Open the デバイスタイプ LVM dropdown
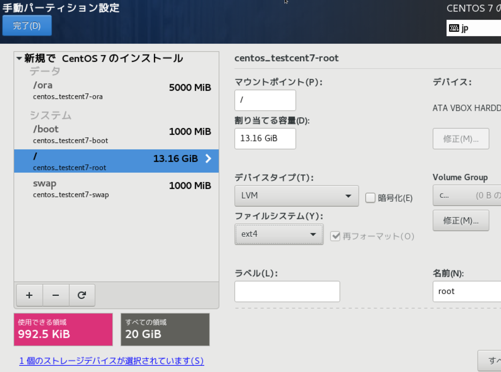501x372 pixels. tap(296, 196)
